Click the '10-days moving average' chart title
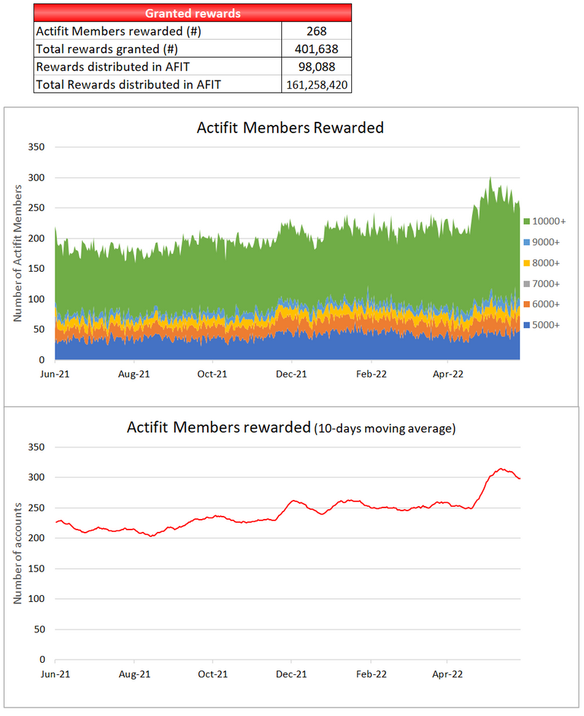The width and height of the screenshot is (584, 716). tap(291, 428)
